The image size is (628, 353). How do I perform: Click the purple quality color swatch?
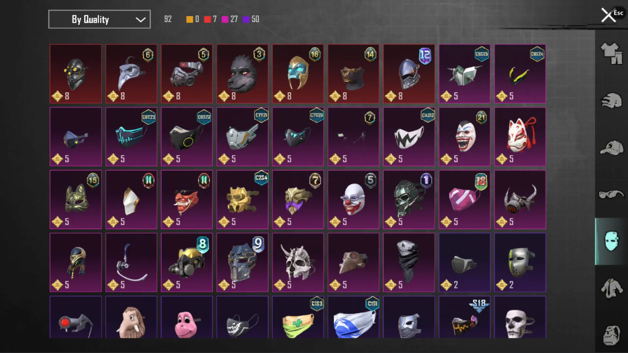tap(246, 19)
